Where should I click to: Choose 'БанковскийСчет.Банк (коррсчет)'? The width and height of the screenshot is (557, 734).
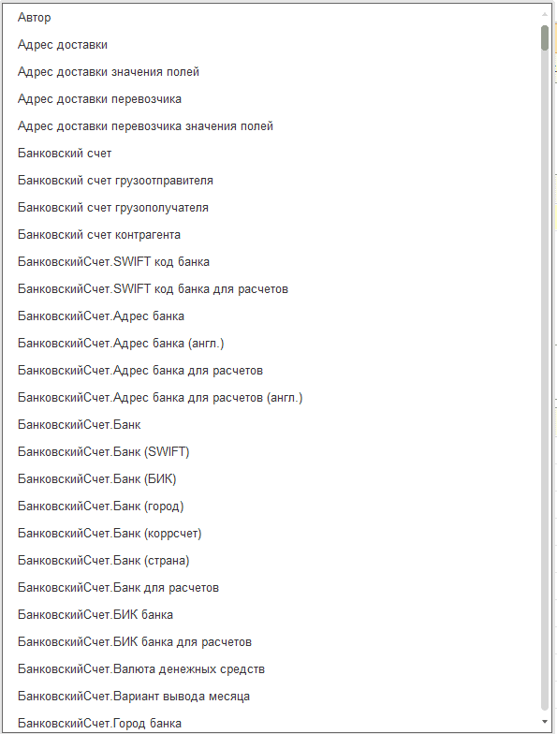[271, 534]
